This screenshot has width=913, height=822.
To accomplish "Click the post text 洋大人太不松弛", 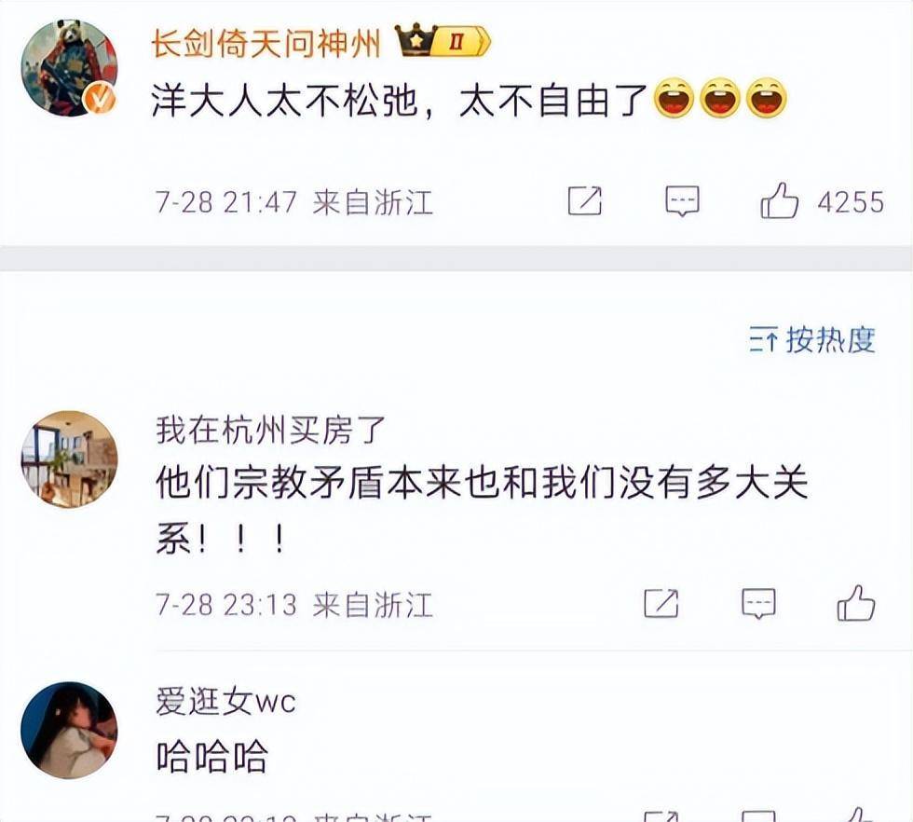I will click(285, 102).
